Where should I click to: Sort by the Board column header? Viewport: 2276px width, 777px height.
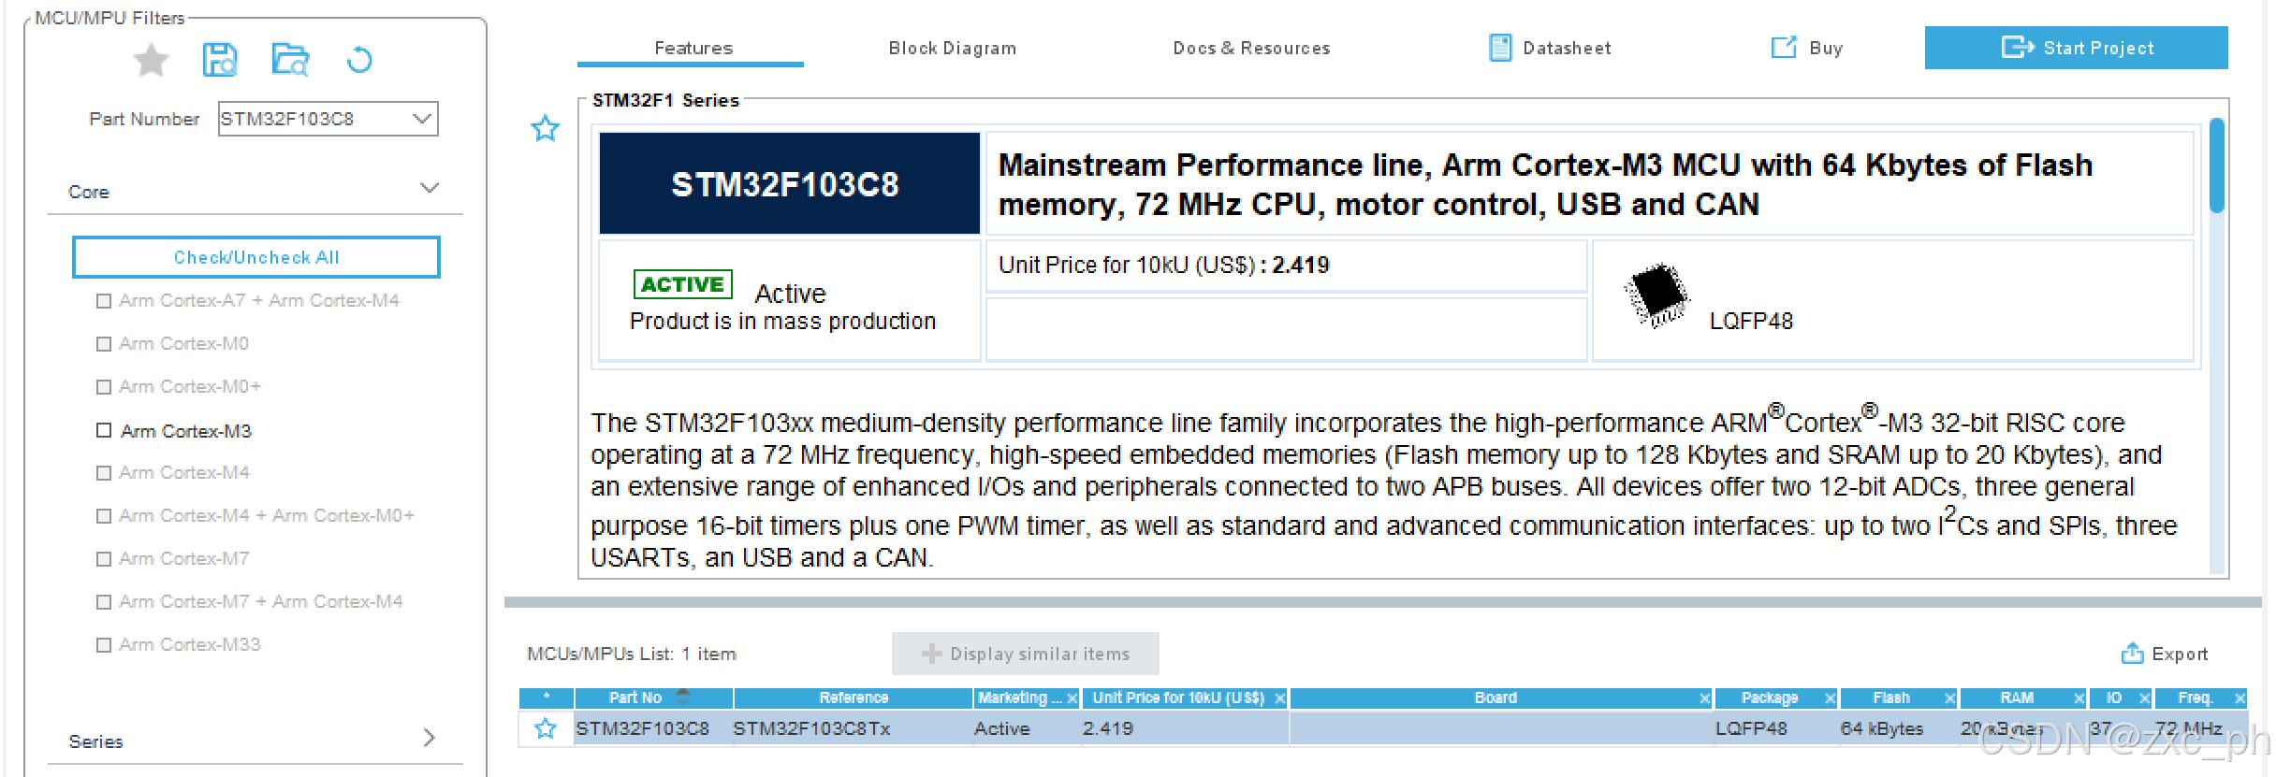click(1495, 698)
